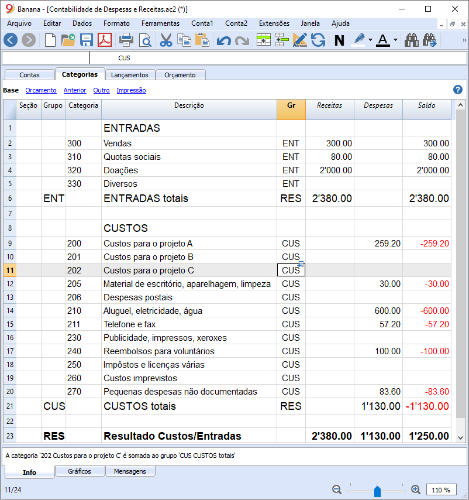469x500 pixels.
Task: Apply highlight with the marker pen icon
Action: (358, 40)
